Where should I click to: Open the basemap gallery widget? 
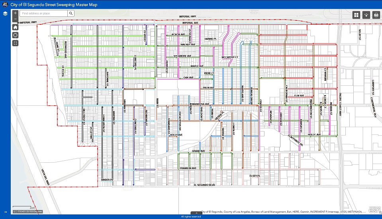pyautogui.click(x=357, y=15)
